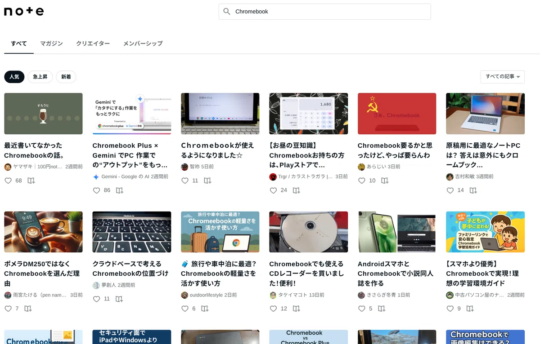Open the beer glass すたうと thumbnail
Screen dimensions: 540x344
(43, 114)
